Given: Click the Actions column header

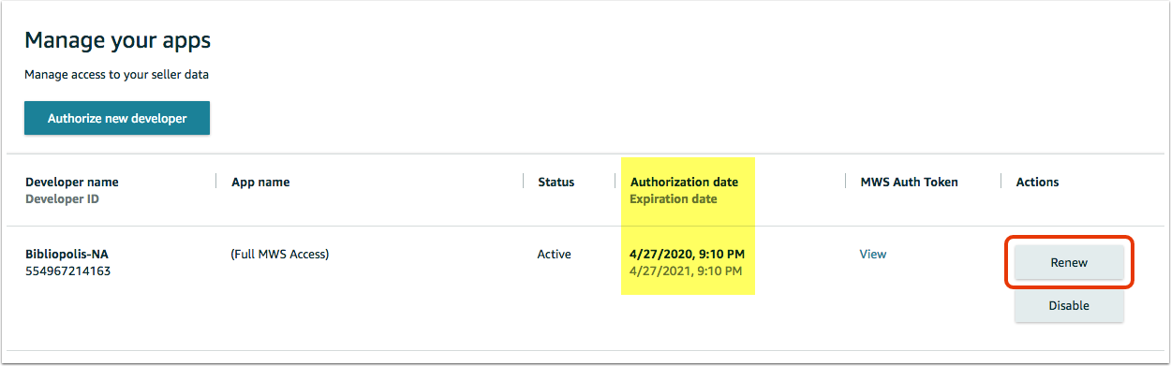Looking at the screenshot, I should [1037, 182].
